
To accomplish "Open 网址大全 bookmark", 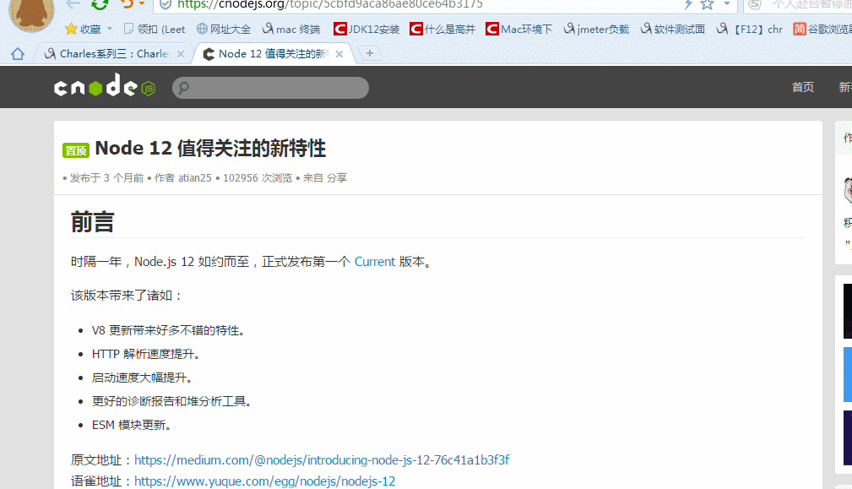I will tap(224, 30).
